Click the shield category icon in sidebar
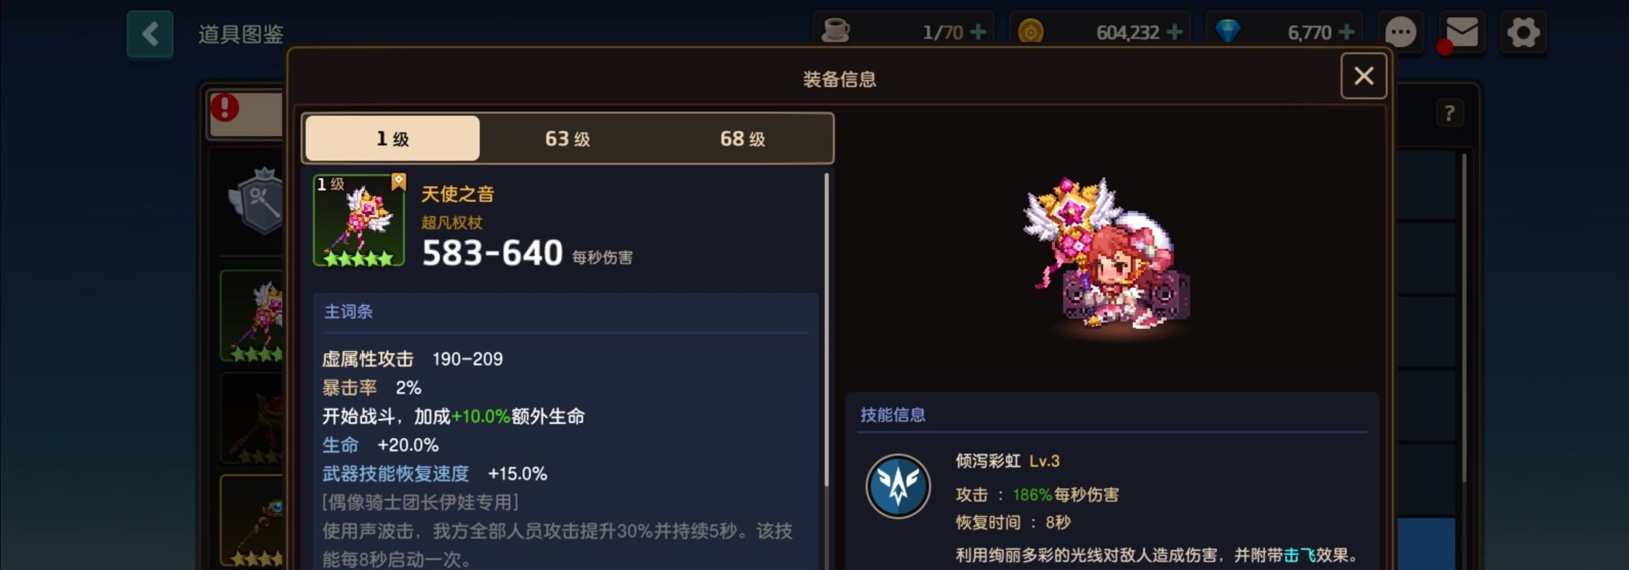1629x570 pixels. coord(258,201)
